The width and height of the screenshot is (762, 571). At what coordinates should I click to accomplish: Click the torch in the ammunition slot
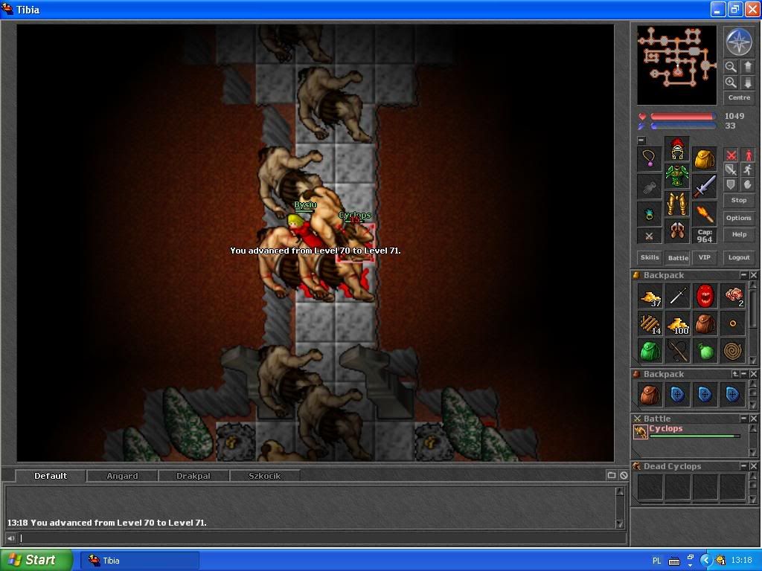tap(704, 213)
